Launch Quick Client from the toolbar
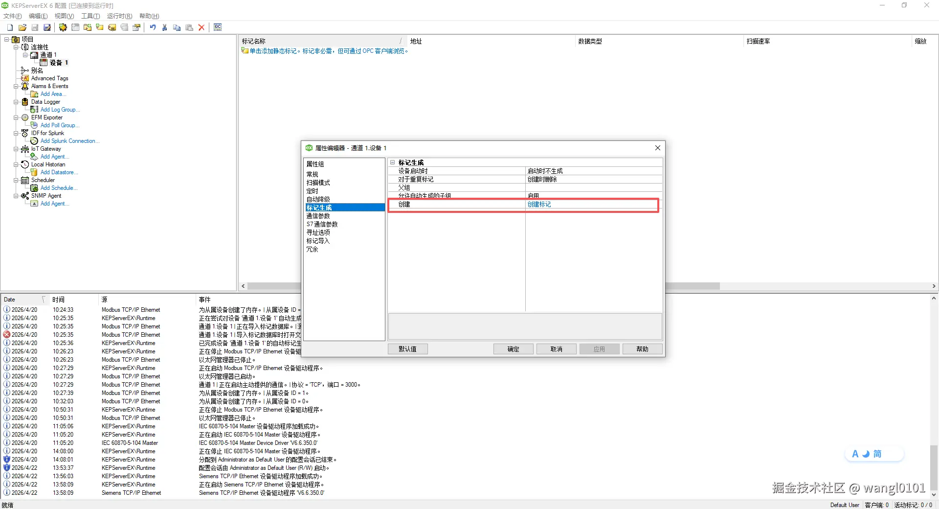The width and height of the screenshot is (939, 509). click(x=218, y=27)
